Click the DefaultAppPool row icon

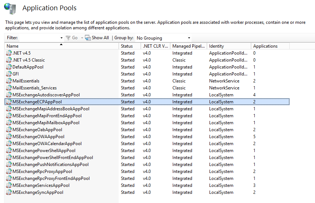click(x=9, y=67)
